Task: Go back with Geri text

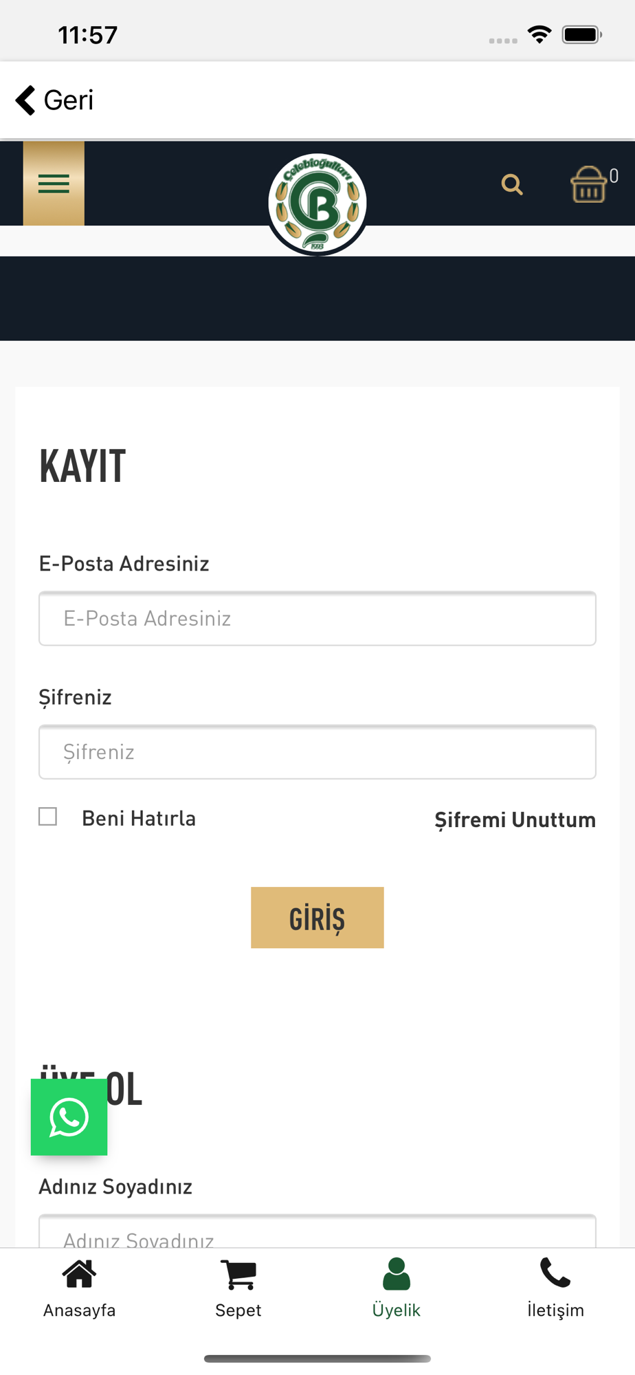Action: 69,100
